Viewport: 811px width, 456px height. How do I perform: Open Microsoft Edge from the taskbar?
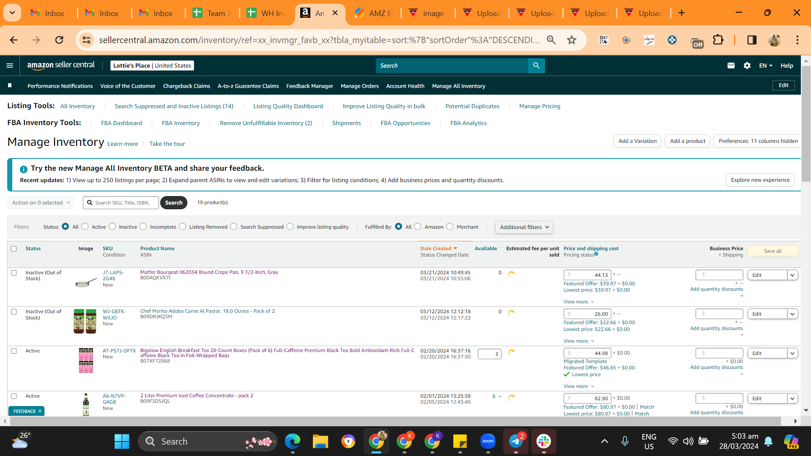[x=292, y=442]
